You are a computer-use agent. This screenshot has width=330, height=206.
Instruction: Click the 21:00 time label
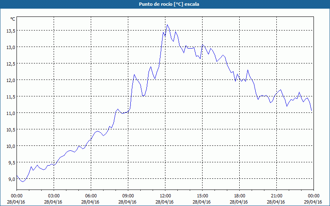point(276,196)
